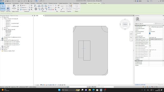Switch to the Архитектура ribbon tab

click(8, 3)
